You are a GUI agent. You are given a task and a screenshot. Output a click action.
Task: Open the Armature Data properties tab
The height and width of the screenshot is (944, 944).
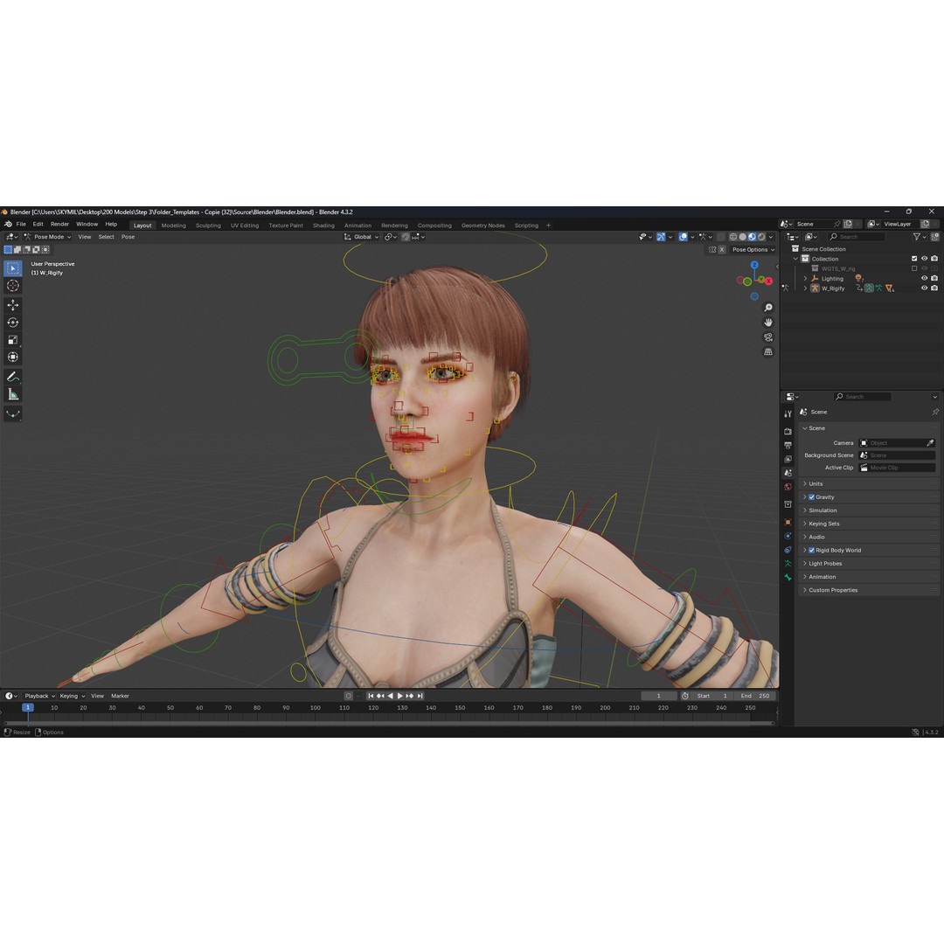tap(788, 564)
